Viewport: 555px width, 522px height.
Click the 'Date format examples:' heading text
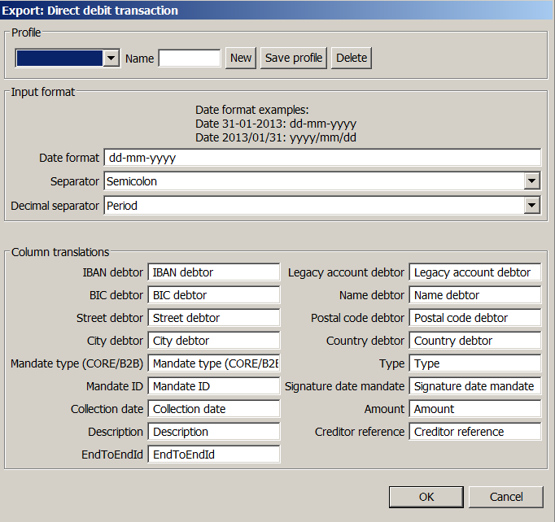point(252,110)
